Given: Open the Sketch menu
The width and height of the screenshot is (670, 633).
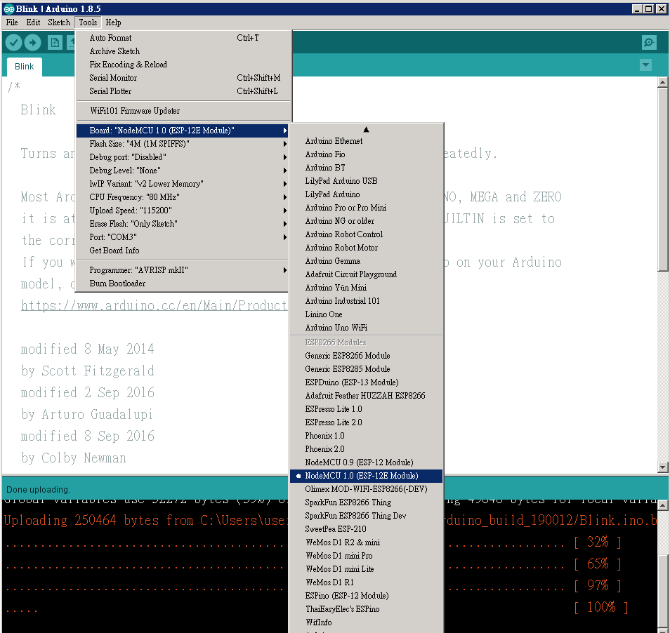Looking at the screenshot, I should [x=59, y=22].
